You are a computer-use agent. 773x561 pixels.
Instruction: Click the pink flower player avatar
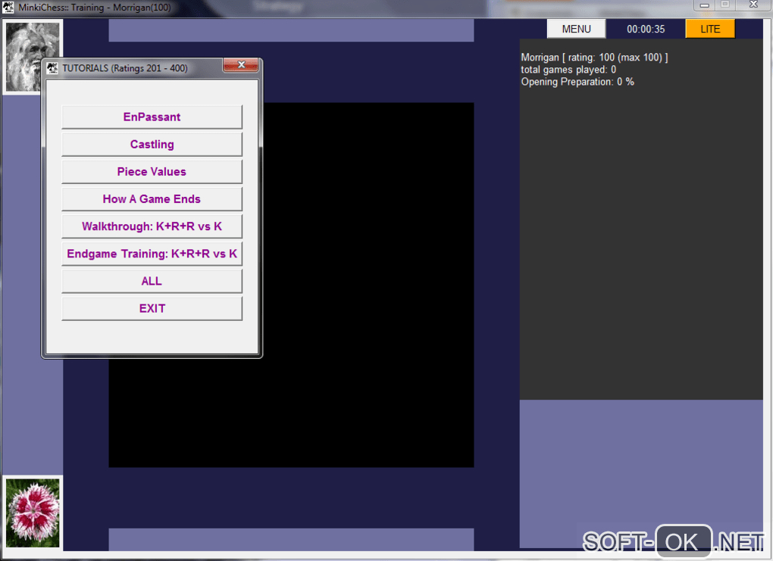[33, 513]
